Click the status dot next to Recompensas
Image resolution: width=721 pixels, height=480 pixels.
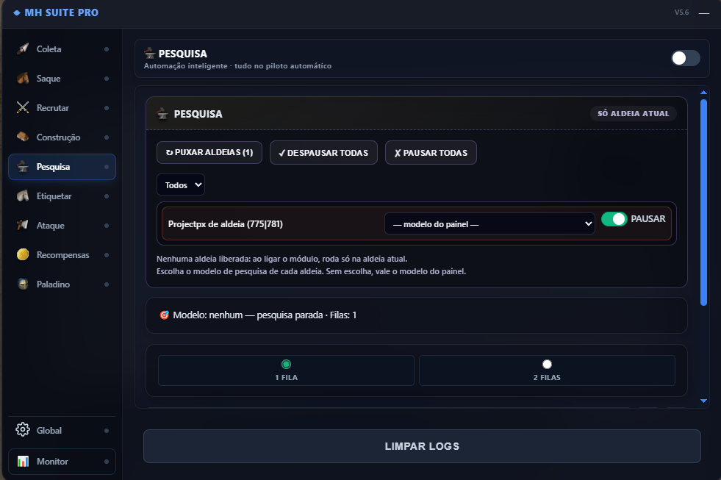pos(107,255)
